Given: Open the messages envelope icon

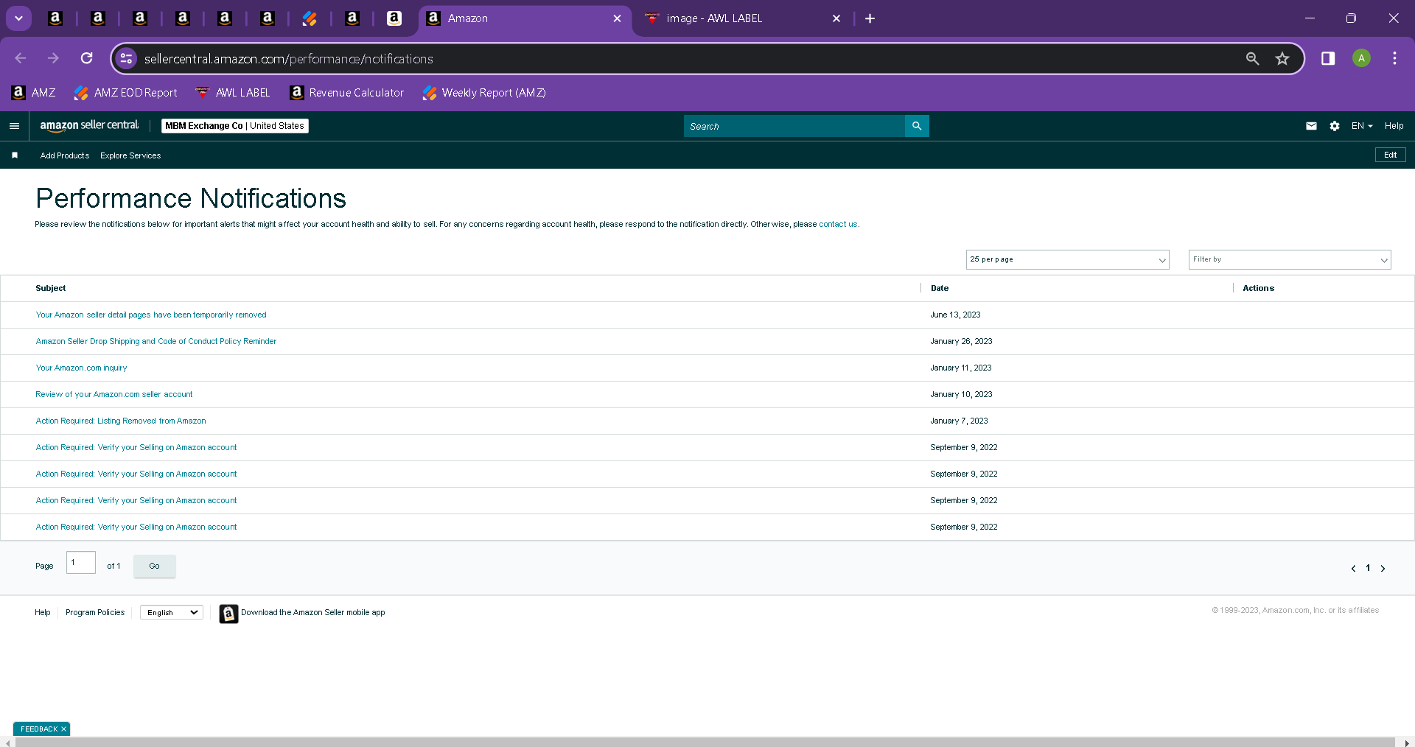Looking at the screenshot, I should [x=1311, y=126].
